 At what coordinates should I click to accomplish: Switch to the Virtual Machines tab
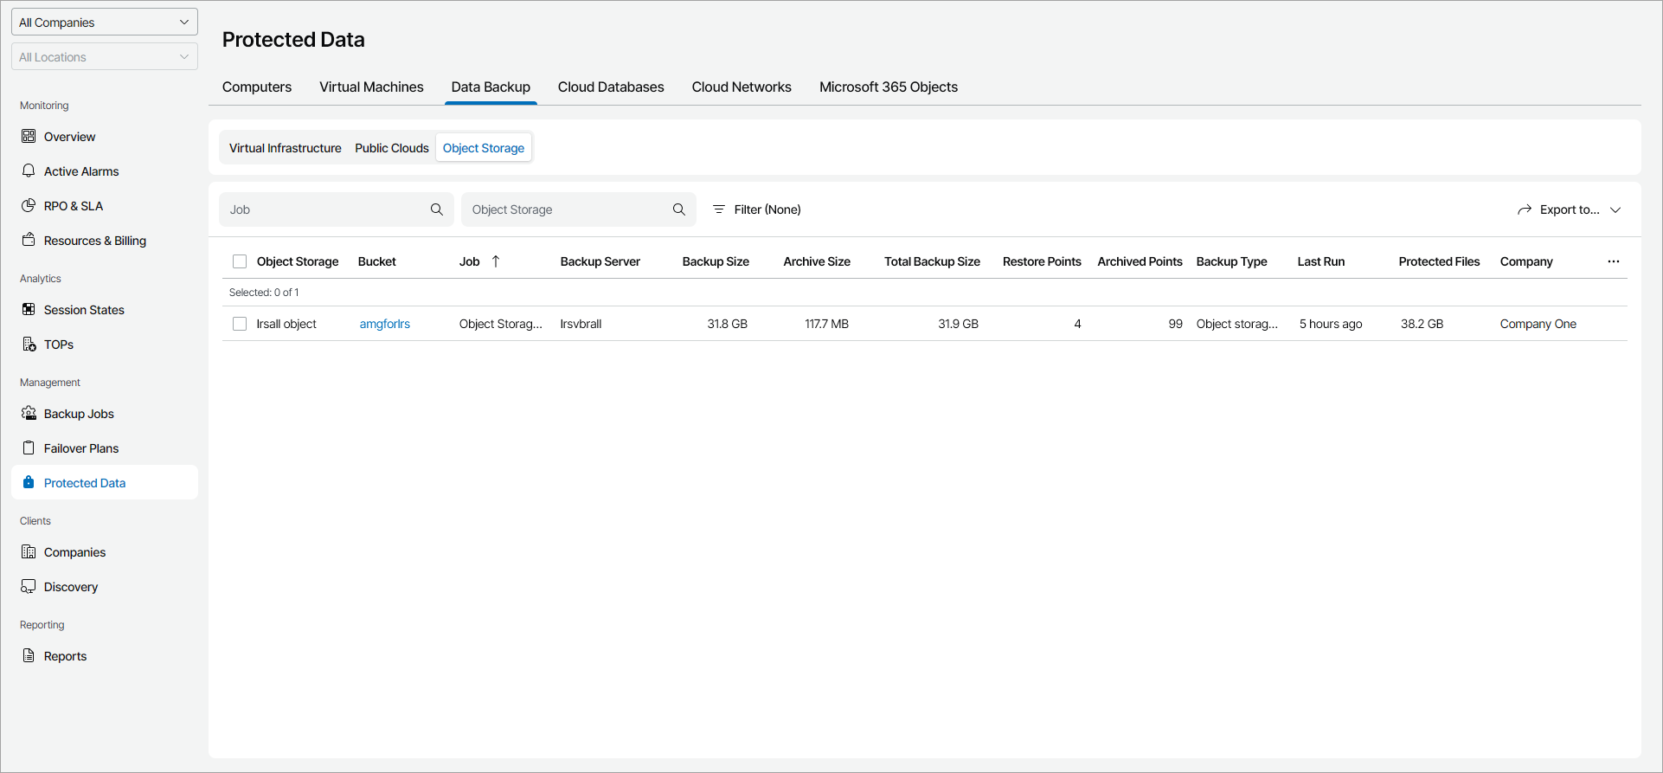[x=371, y=87]
